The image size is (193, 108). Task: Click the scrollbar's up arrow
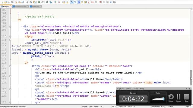coord(191,10)
